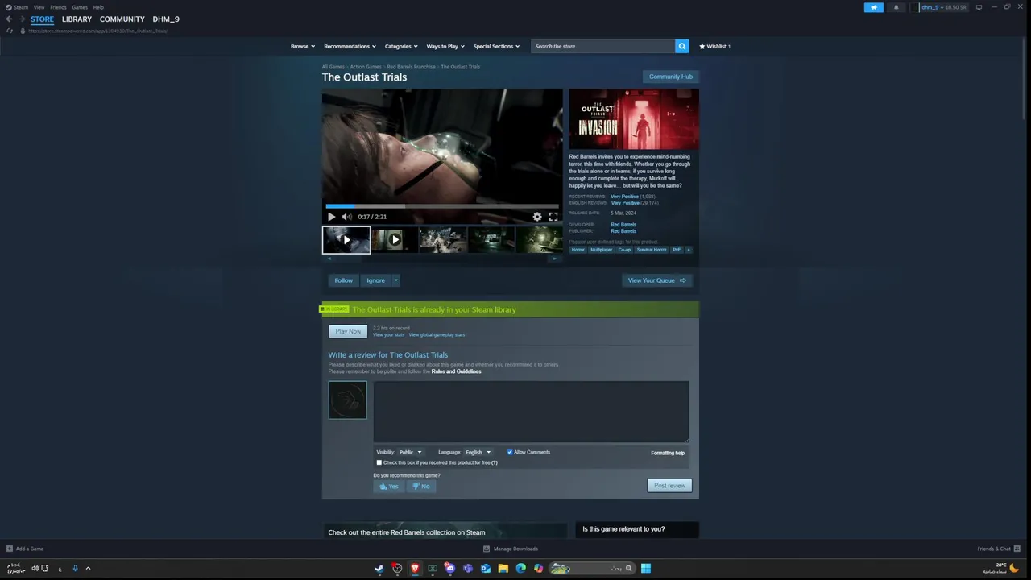Click the Post review button
Screen dimensions: 1031x580
click(669, 486)
